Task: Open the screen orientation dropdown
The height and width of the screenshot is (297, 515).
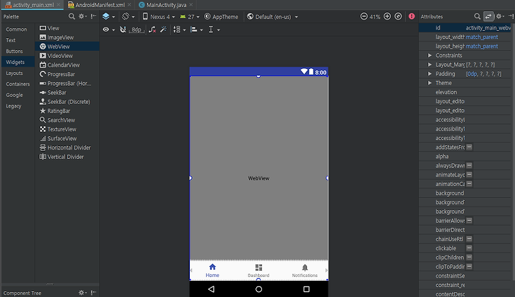Action: coord(128,16)
